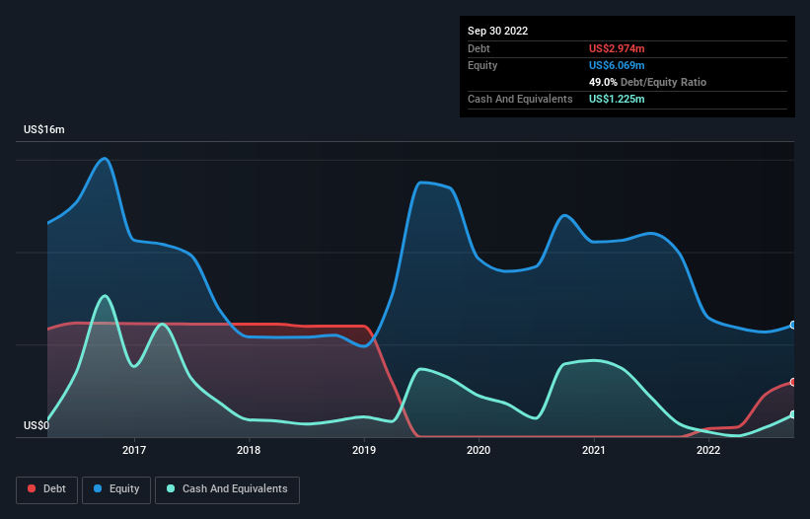The image size is (810, 519).
Task: Click the US$16m y-axis label
Action: pos(44,129)
